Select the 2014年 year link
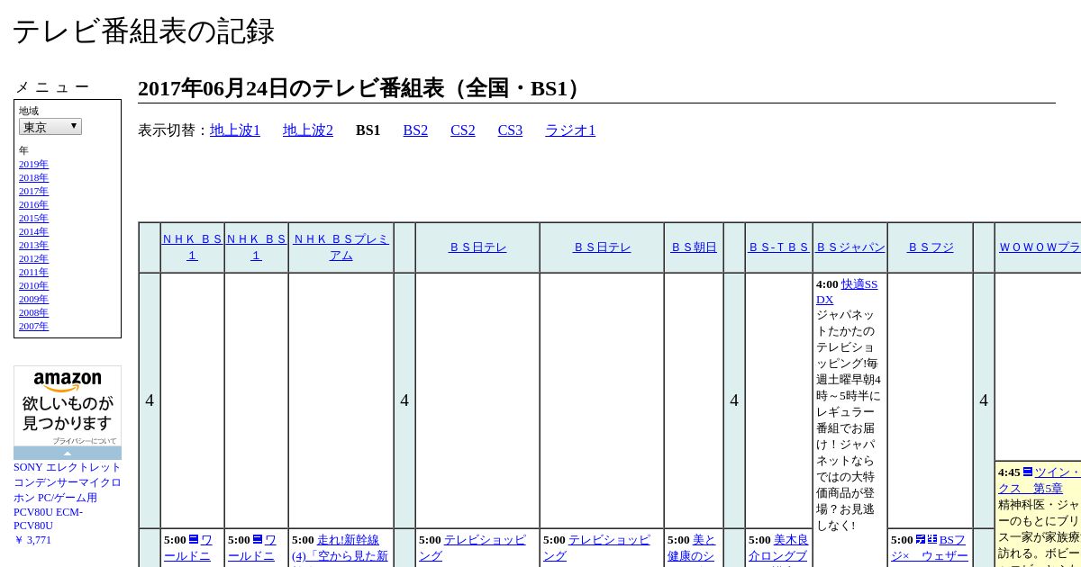This screenshot has width=1081, height=567. [33, 232]
